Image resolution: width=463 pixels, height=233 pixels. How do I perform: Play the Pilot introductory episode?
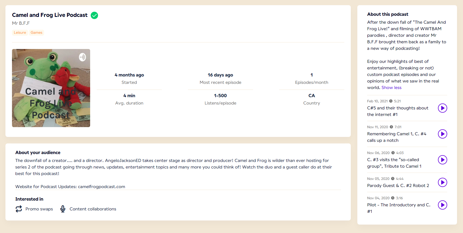point(442,205)
